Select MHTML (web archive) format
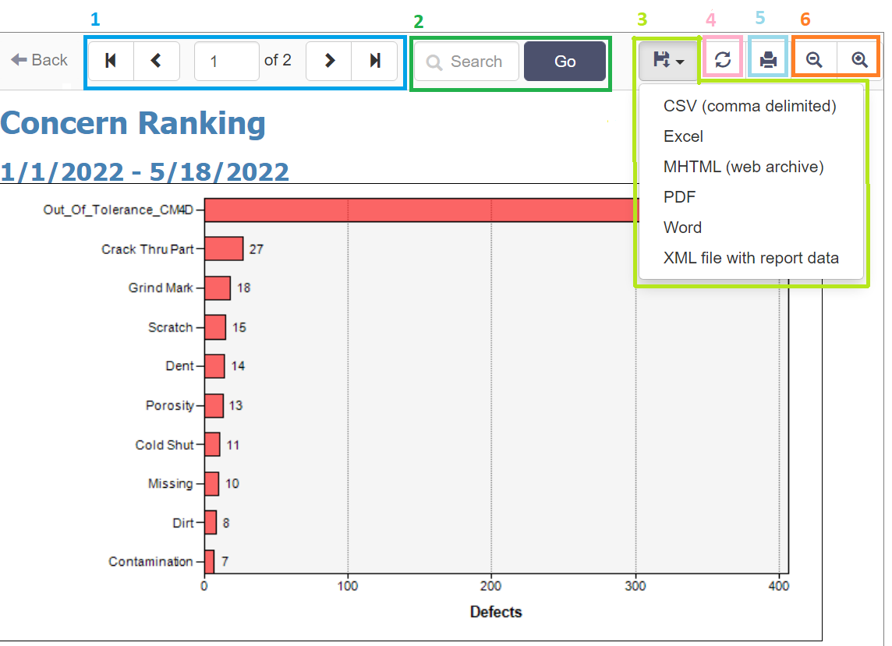 (743, 167)
